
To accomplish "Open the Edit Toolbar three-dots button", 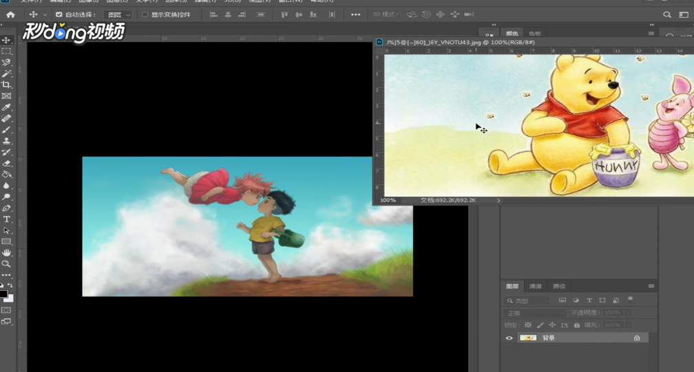I will [x=6, y=275].
